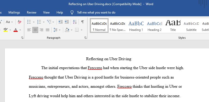Viewport: 209px width, 102px height.
Task: Click the Numbering list icon
Action: 39,22
